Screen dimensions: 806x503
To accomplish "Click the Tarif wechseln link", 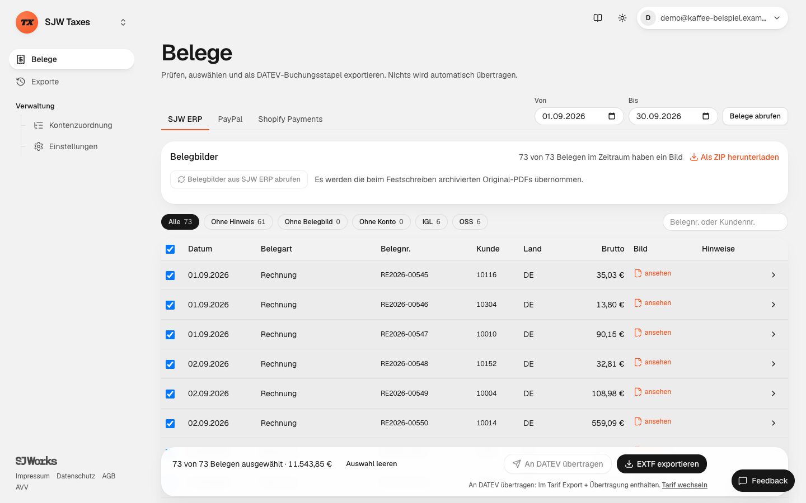I will [685, 485].
